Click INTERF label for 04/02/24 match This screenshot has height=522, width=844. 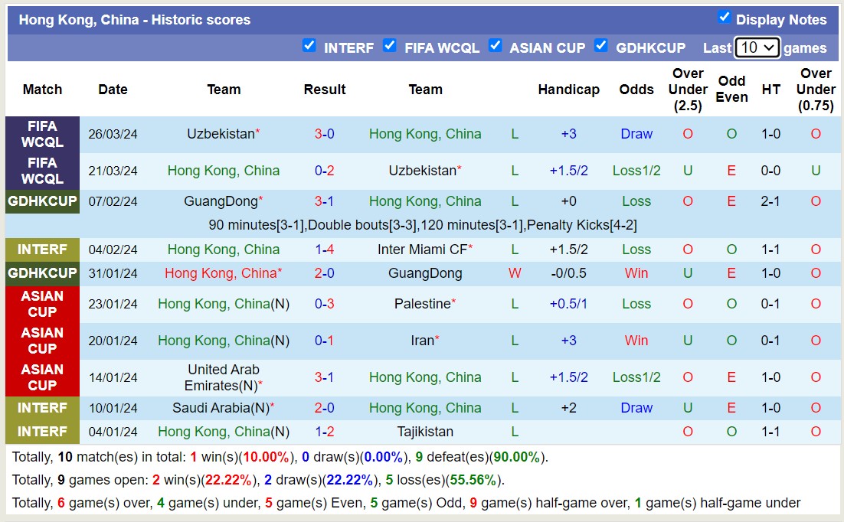[x=43, y=250]
